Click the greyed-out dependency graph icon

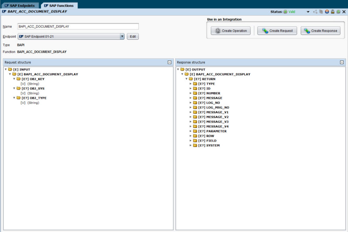click(315, 12)
